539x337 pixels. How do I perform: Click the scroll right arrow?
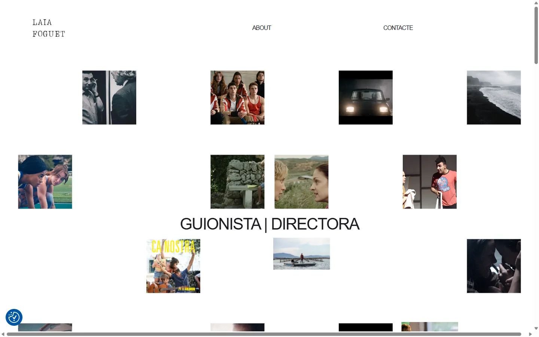pos(530,334)
